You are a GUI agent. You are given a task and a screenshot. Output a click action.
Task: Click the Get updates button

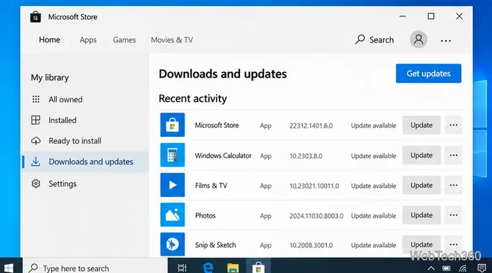click(429, 73)
